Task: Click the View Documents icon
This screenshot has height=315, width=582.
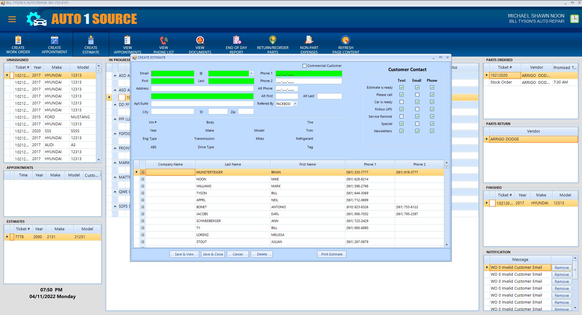Action: (x=200, y=40)
